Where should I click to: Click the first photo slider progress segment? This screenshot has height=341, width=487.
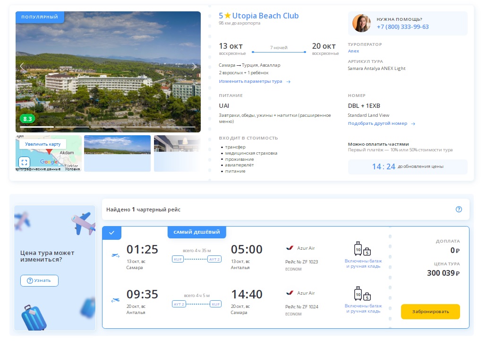coord(37,127)
